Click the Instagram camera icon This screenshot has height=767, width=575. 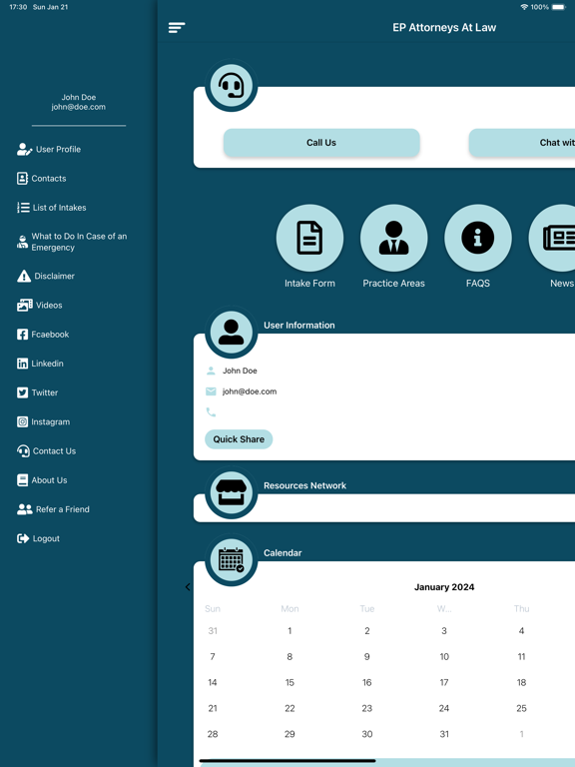(22, 421)
